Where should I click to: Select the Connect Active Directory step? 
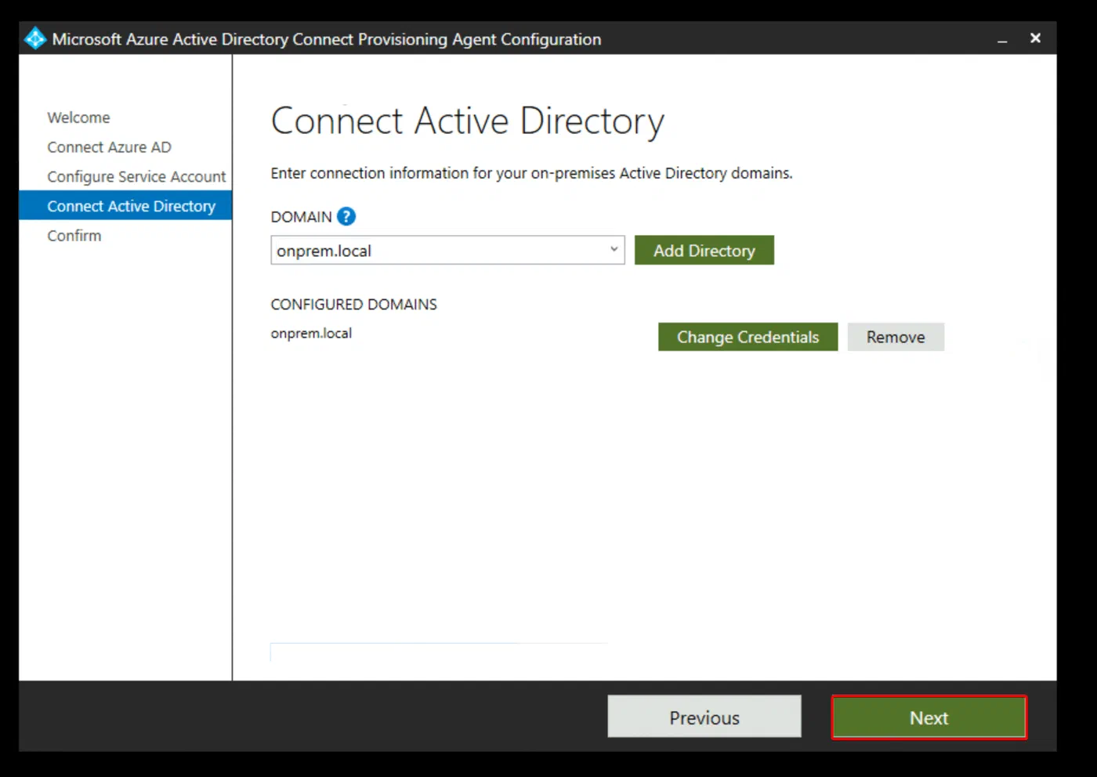click(125, 206)
